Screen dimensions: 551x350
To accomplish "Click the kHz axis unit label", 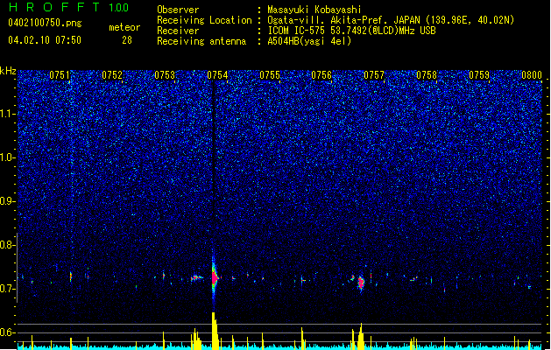I will [x=8, y=71].
